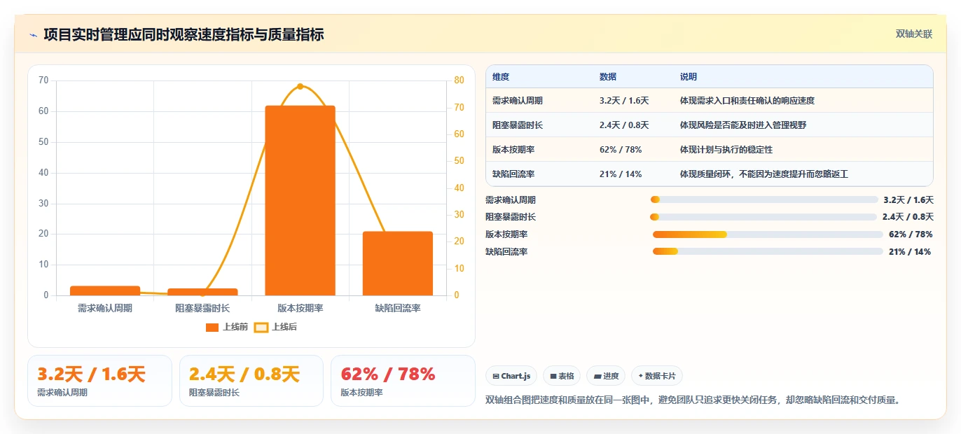
Task: Open the 2.4天 / 0.8天 data card
Action: tap(251, 381)
